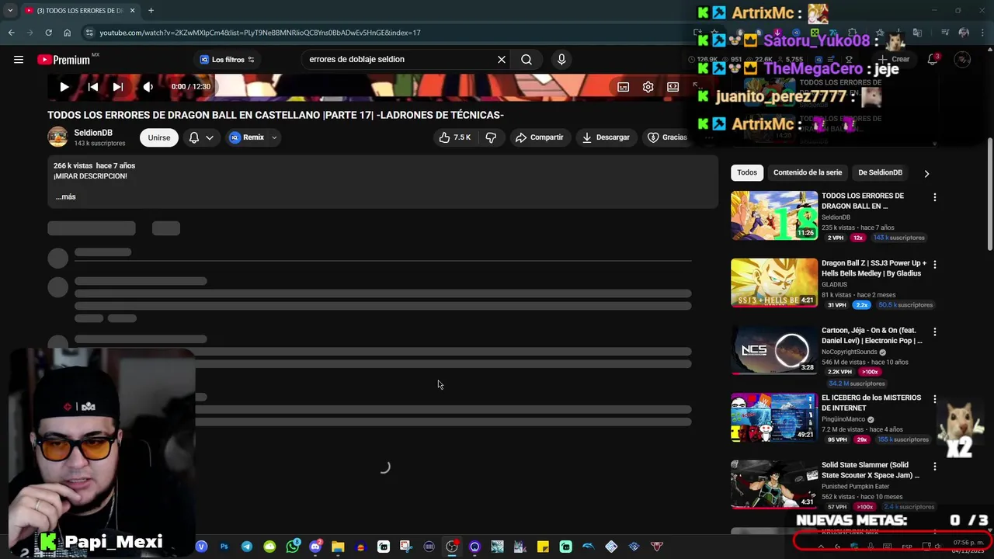Open the Punished Pumpkin Eater channel link
Viewport: 994px width, 559px height.
(x=856, y=487)
